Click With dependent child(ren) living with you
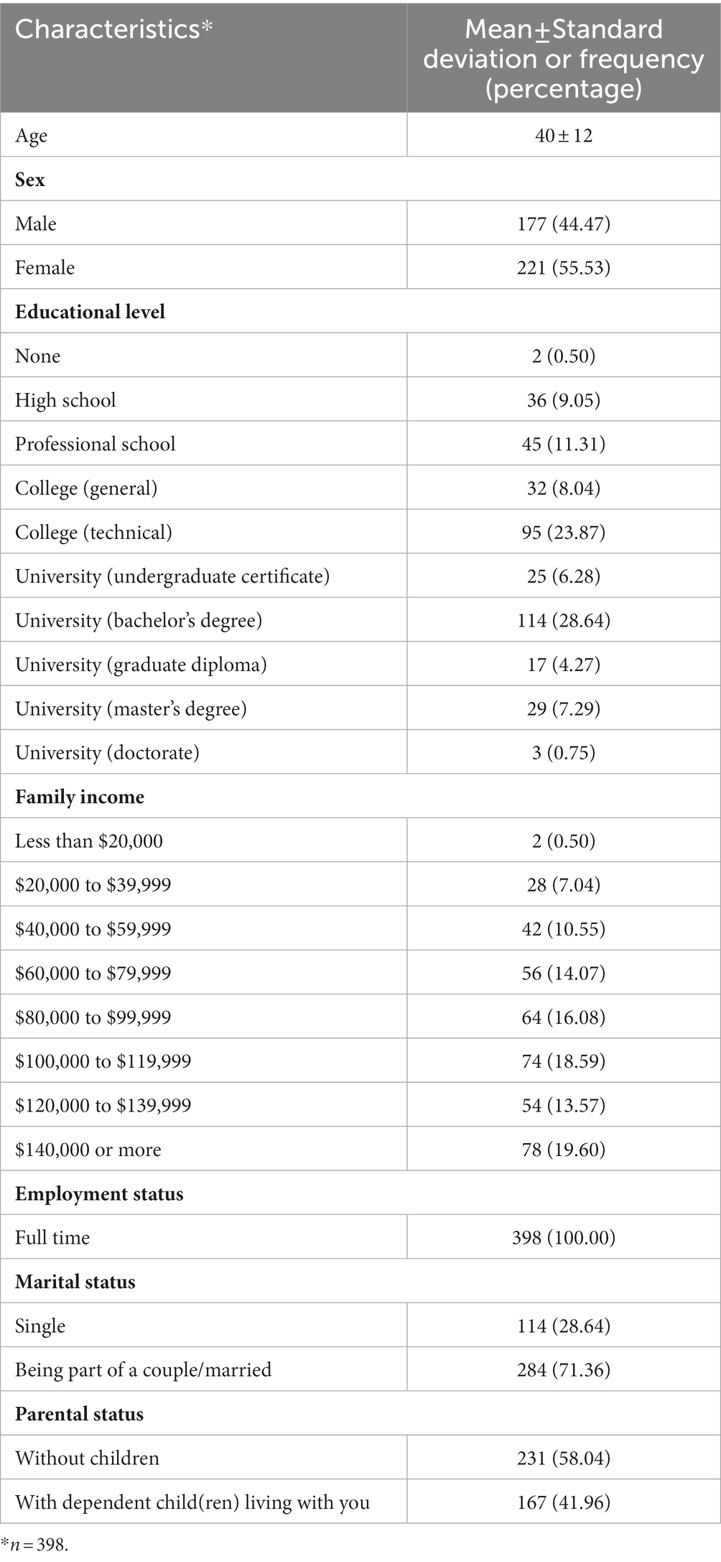 pos(192,1502)
